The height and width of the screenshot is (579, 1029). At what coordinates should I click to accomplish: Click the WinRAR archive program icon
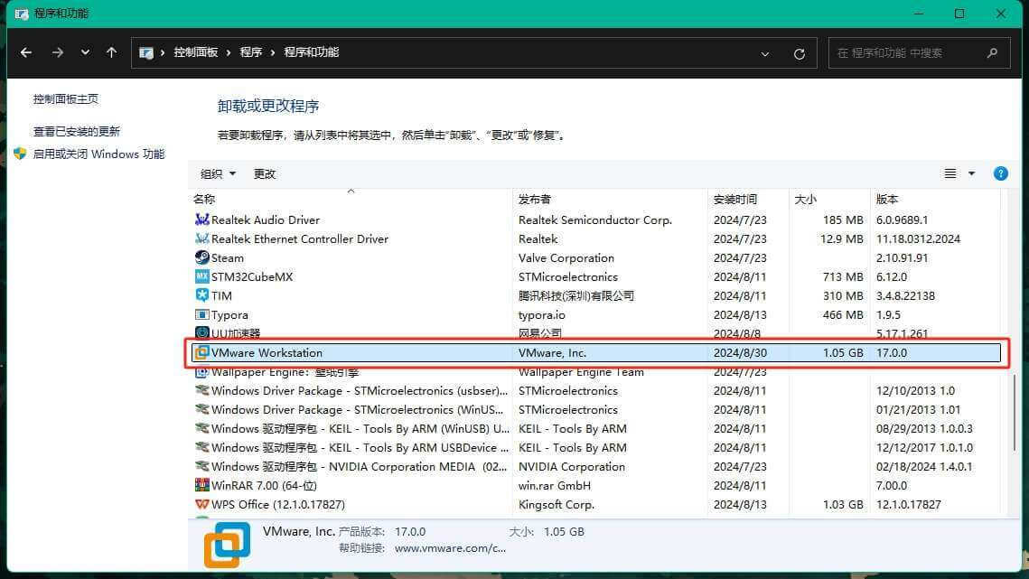[x=201, y=485]
